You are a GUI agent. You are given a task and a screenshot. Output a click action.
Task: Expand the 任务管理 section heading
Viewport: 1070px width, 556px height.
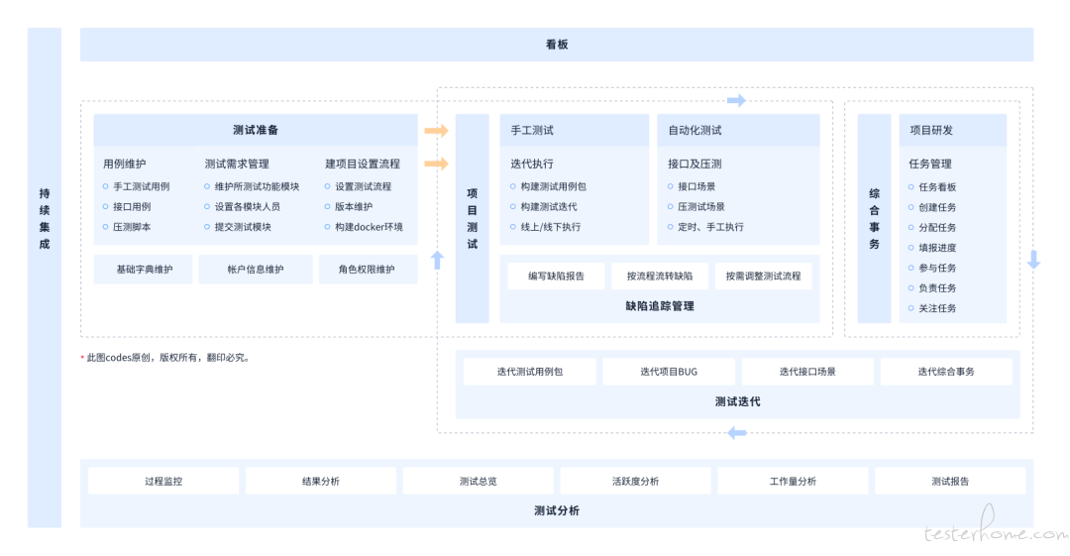coord(930,164)
